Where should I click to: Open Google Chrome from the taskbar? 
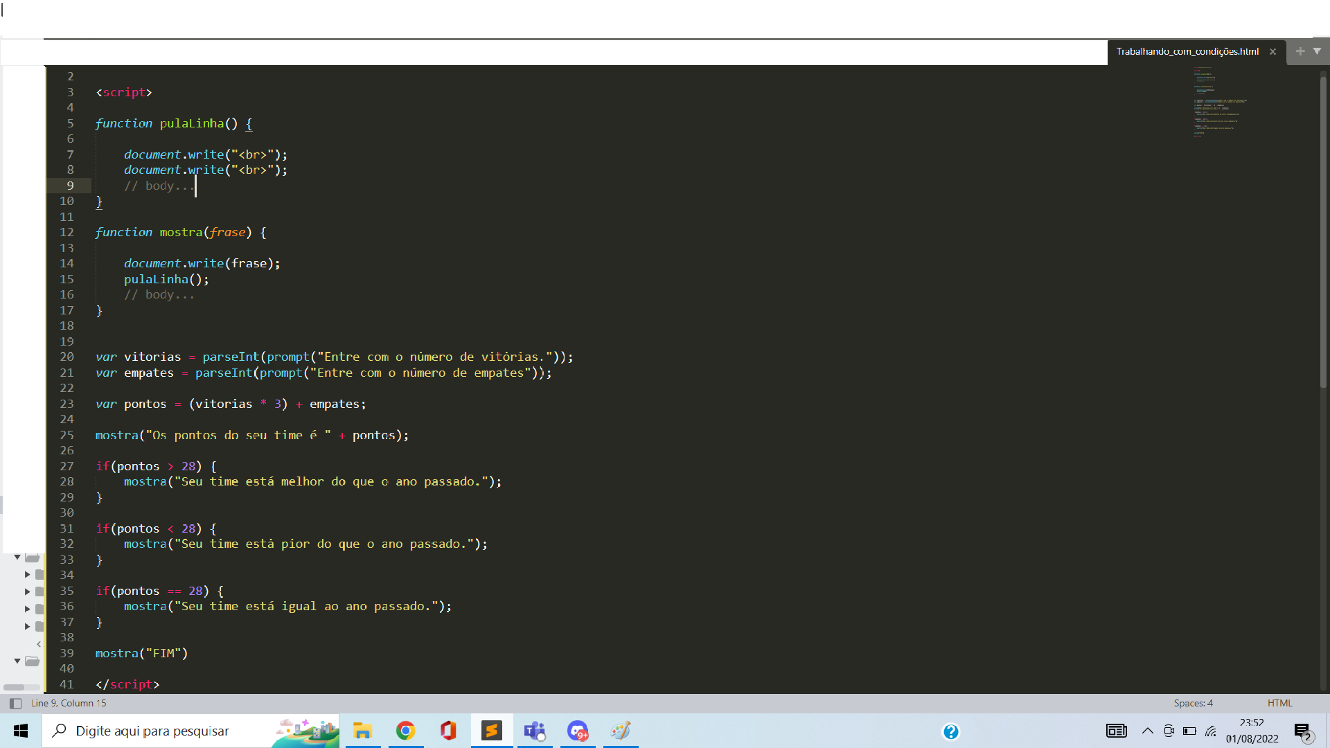[x=406, y=731]
